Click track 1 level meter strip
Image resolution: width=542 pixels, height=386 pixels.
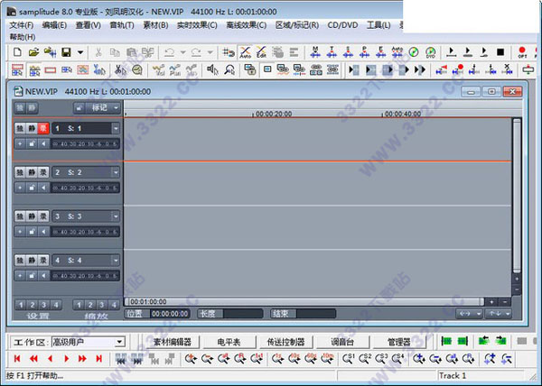(85, 143)
